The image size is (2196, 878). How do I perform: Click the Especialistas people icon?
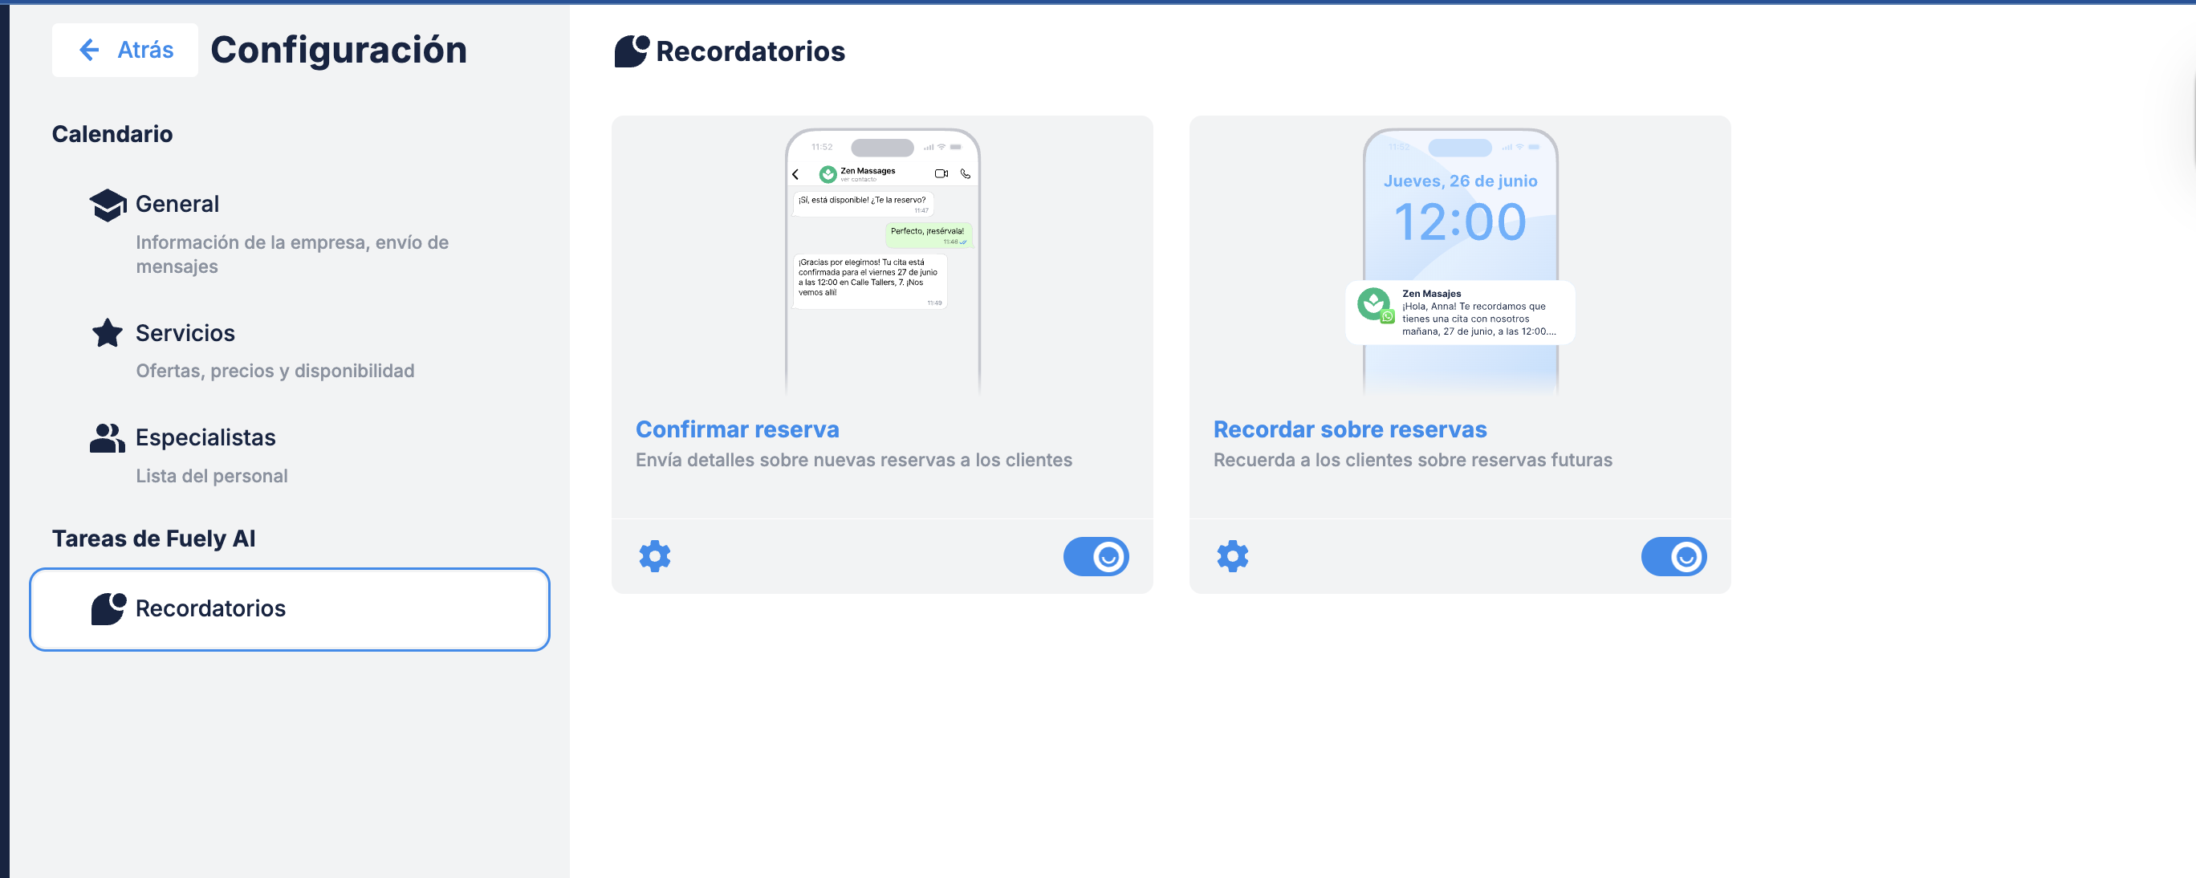tap(108, 438)
